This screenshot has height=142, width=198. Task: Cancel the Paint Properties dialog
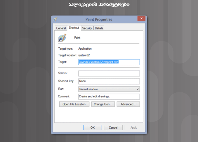click(x=113, y=127)
